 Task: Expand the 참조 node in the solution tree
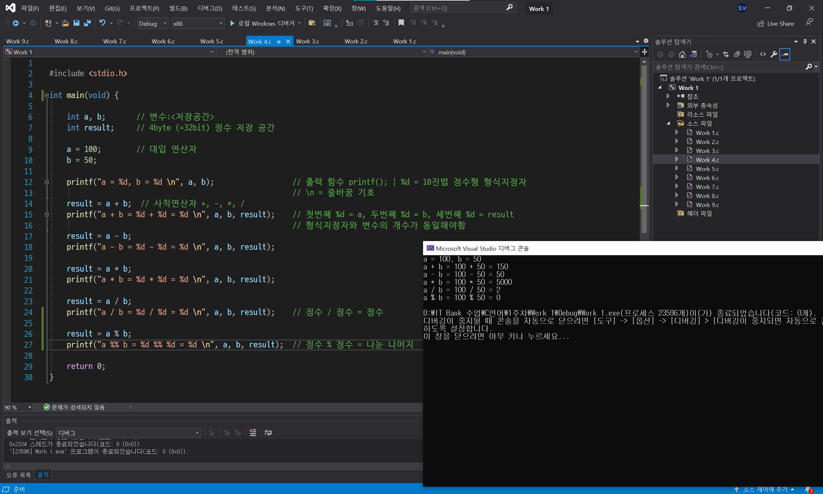tap(668, 96)
